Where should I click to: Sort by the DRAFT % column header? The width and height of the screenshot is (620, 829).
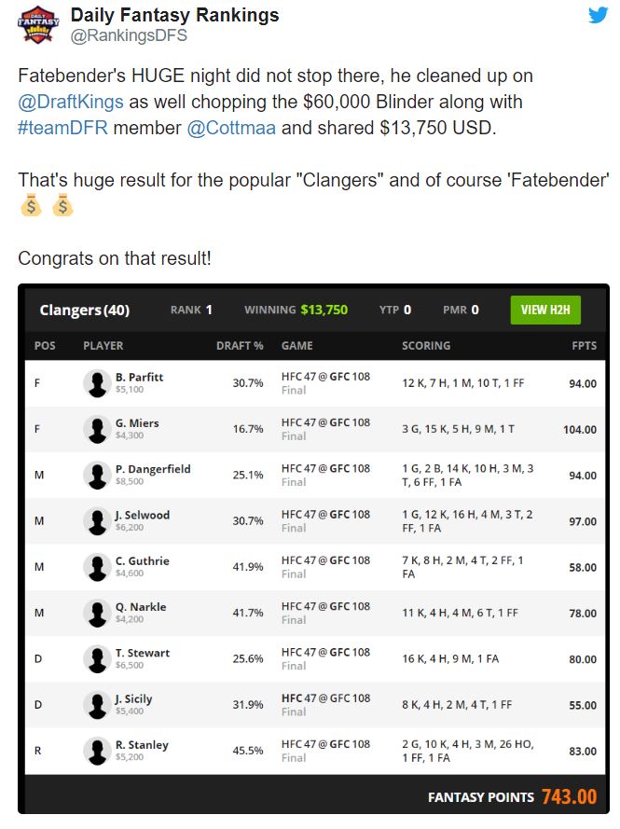240,346
